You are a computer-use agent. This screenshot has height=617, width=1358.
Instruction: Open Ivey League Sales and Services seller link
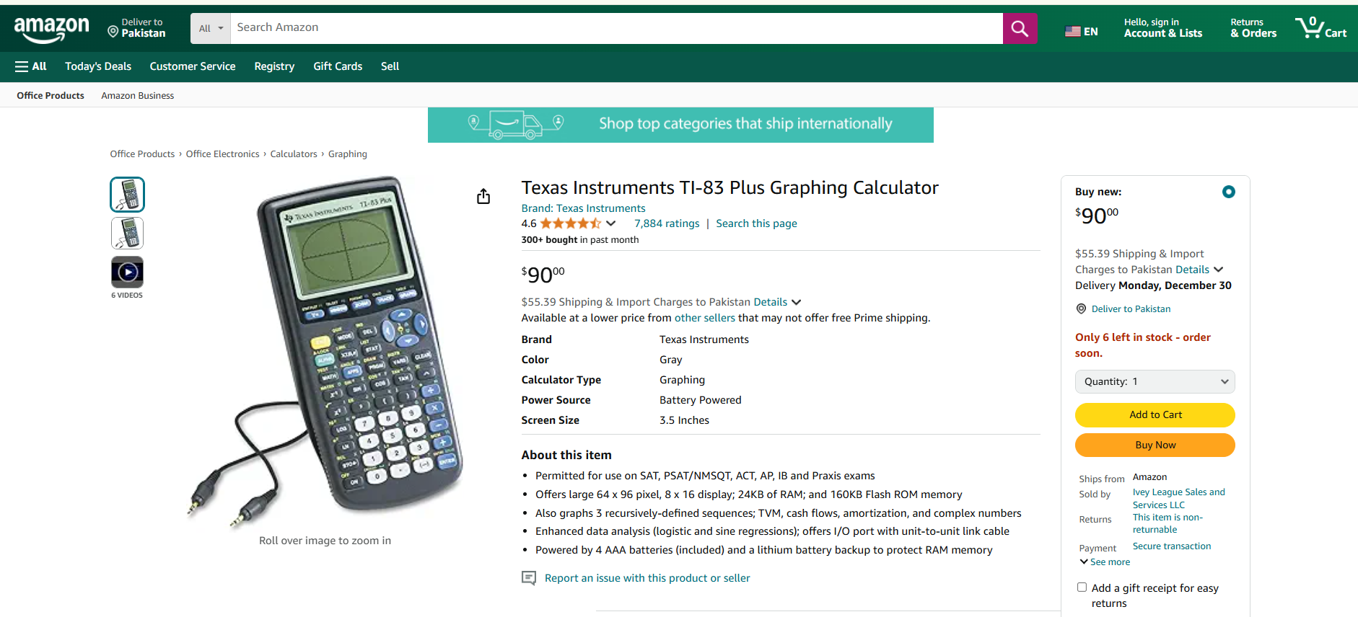click(1178, 498)
